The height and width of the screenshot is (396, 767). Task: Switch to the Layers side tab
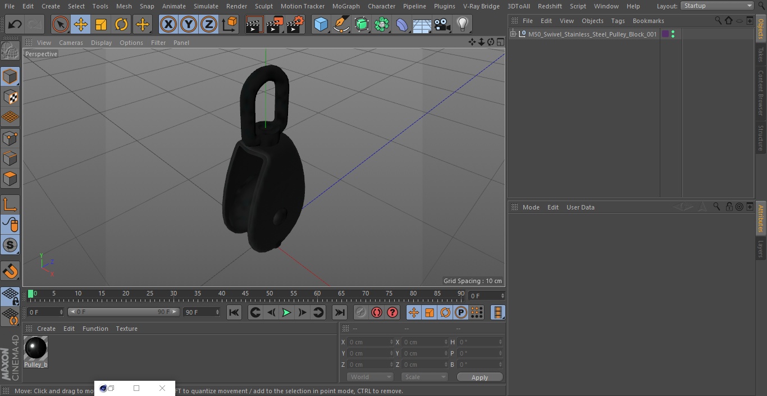pos(761,249)
